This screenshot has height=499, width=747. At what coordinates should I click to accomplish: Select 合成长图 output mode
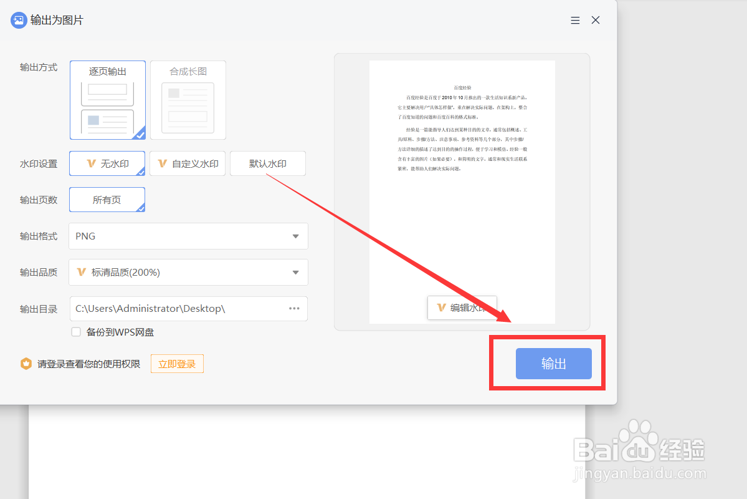point(188,100)
